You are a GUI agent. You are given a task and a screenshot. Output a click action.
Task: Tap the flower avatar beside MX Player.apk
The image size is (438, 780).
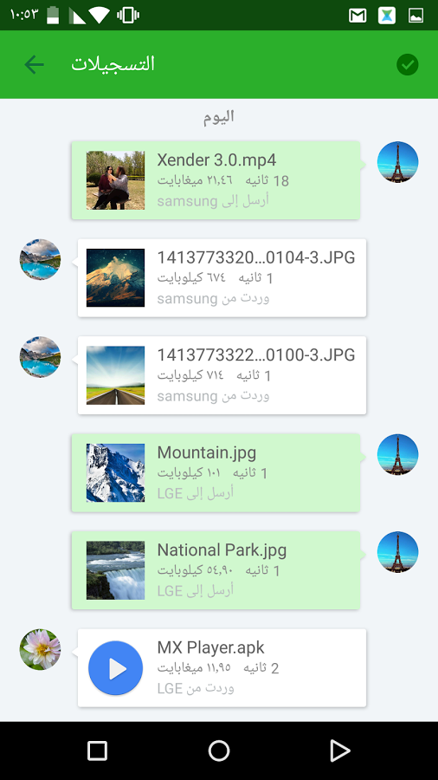(x=40, y=649)
